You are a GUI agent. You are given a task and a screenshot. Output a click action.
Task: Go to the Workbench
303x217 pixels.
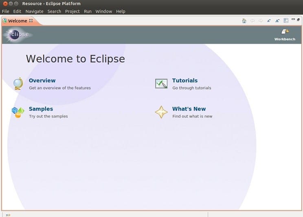click(285, 35)
